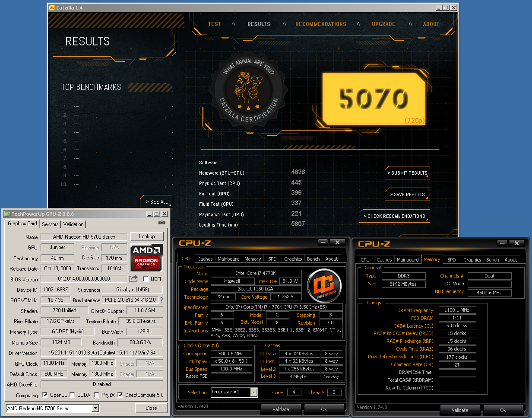Click the DRAM Frequency 1100.1 MHz field
The width and height of the screenshot is (532, 418).
tap(457, 310)
